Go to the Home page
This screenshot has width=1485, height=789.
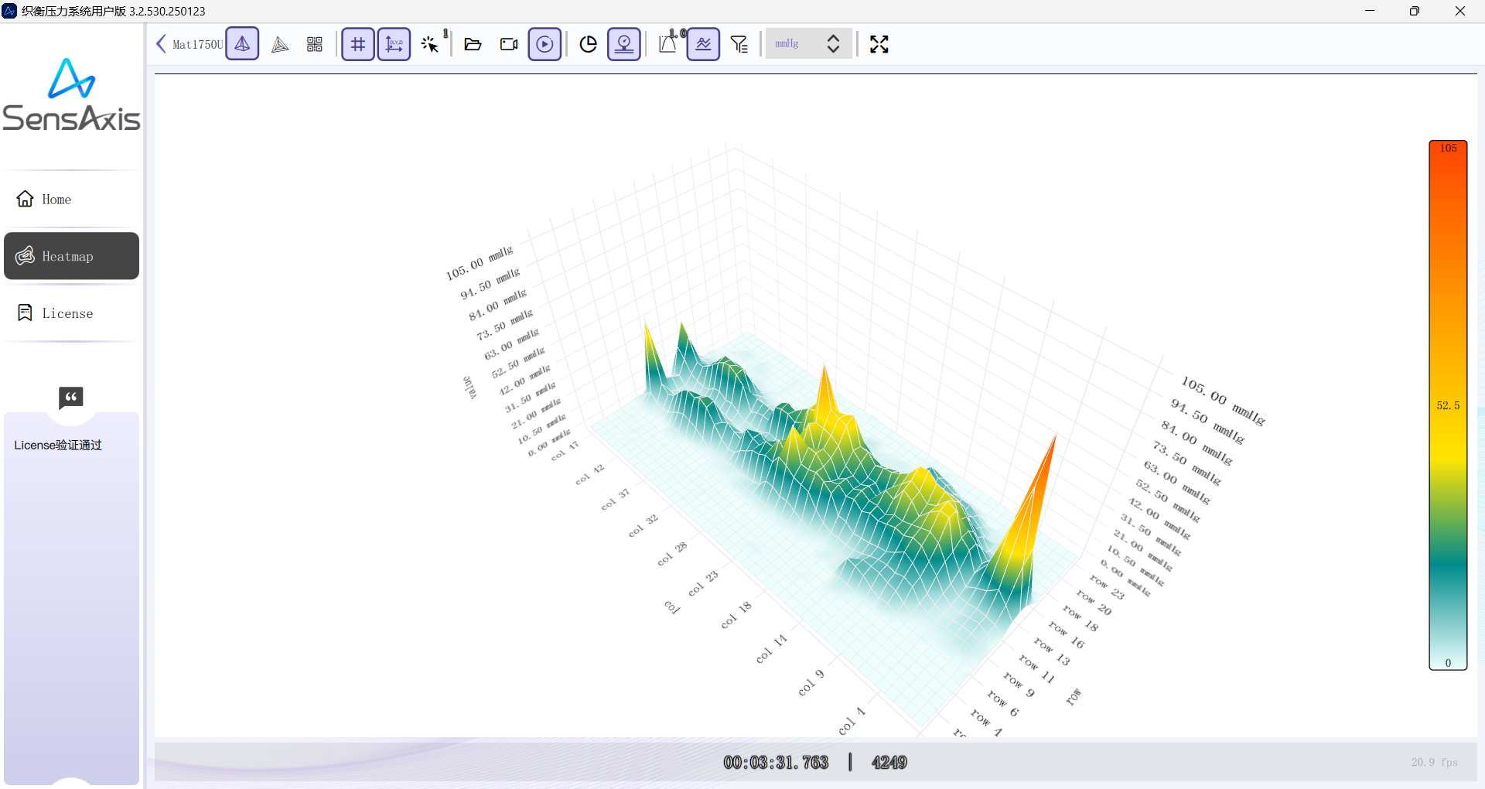pos(72,199)
